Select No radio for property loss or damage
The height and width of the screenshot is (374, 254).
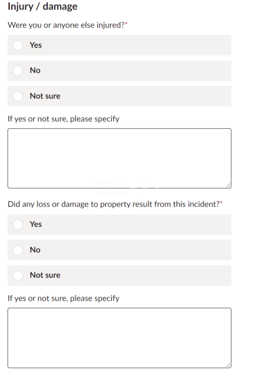pos(18,250)
